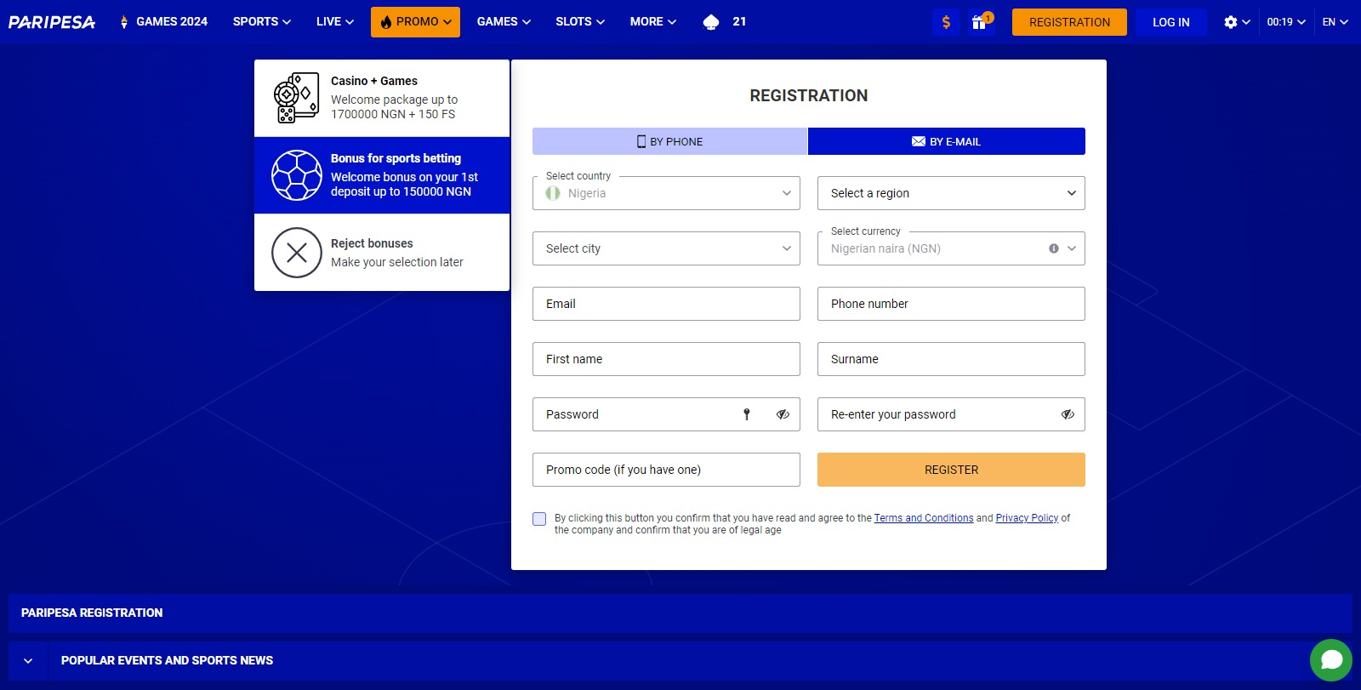Select Reject bonuses option

(x=382, y=253)
